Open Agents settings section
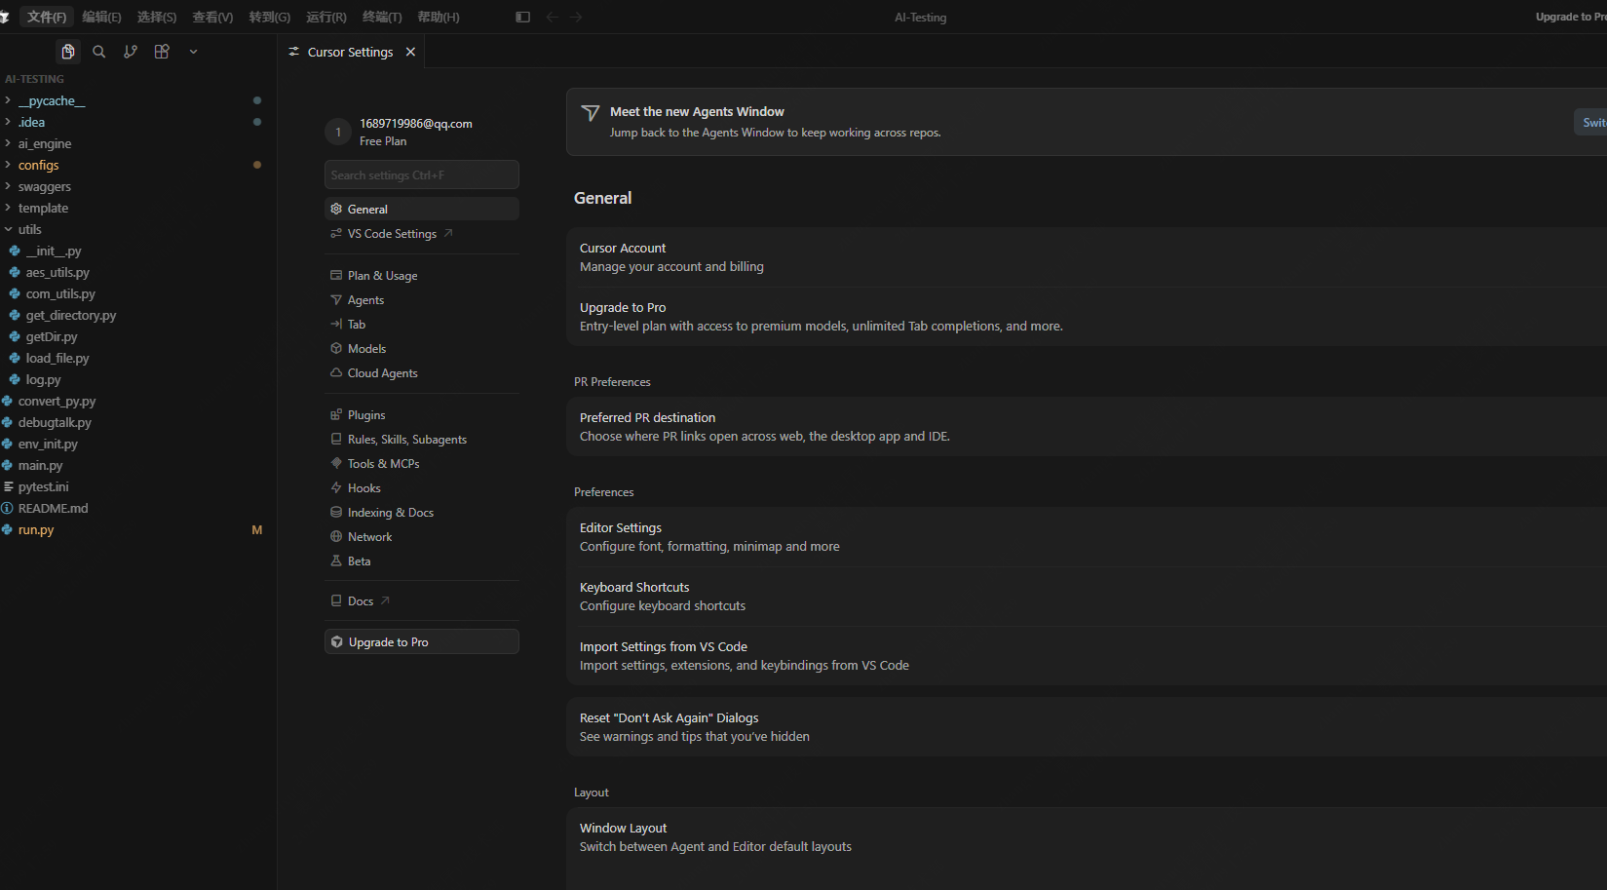Viewport: 1607px width, 890px height. click(x=421, y=299)
